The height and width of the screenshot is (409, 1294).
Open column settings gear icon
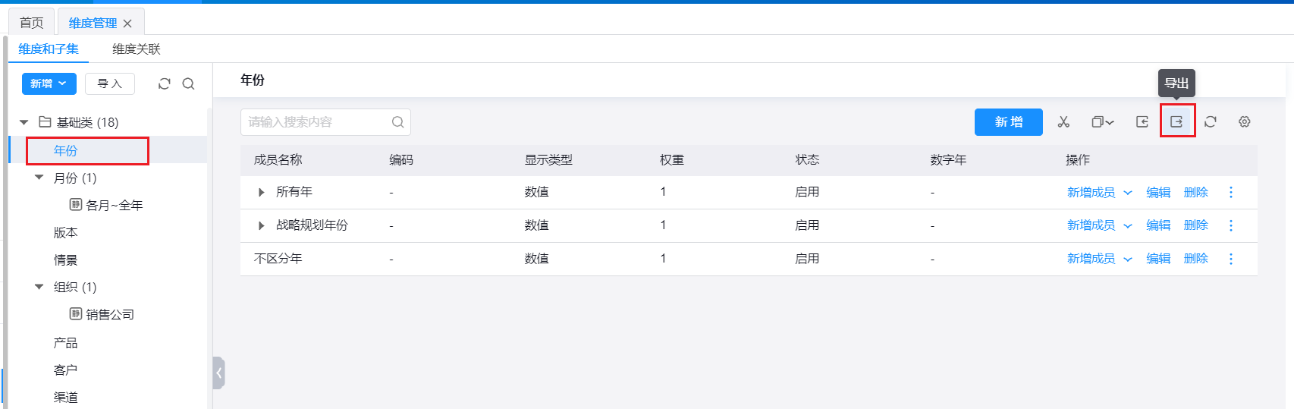click(x=1245, y=122)
